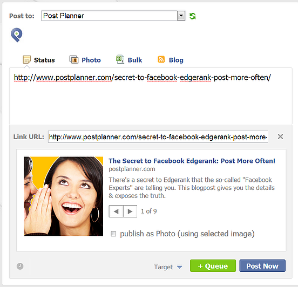Screen dimensions: 298x287
Task: Click the 'Post to:' label
Action: coord(22,16)
